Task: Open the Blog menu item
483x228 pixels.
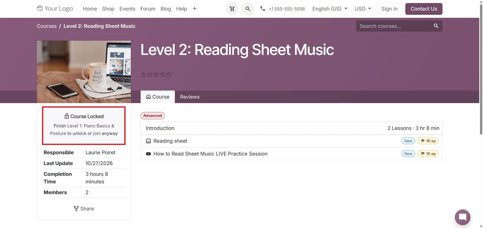Action: 166,9
